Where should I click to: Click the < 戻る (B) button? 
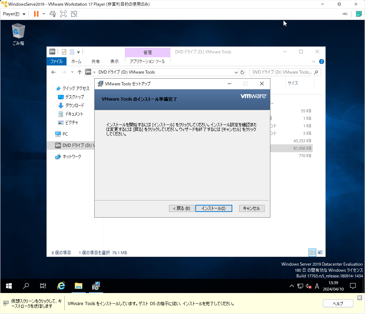(181, 208)
